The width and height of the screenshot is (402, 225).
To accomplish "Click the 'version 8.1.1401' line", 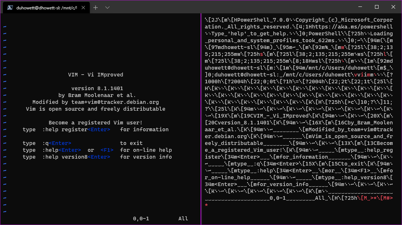I will pyautogui.click(x=97, y=88).
